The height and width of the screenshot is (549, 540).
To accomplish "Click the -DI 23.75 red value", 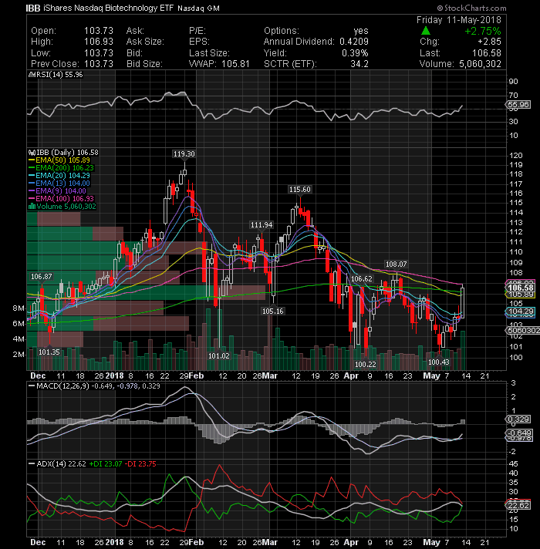I will click(140, 464).
